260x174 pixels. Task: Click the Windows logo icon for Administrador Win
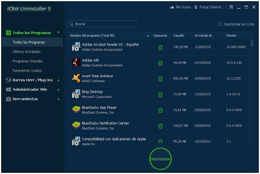click(8, 90)
